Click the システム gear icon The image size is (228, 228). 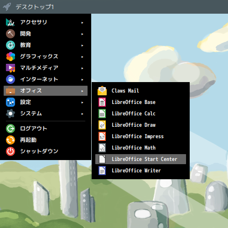click(10, 114)
